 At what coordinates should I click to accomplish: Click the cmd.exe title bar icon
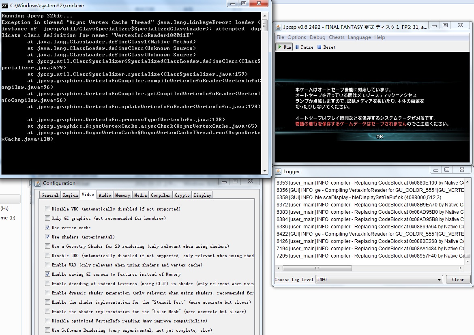[x=4, y=6]
